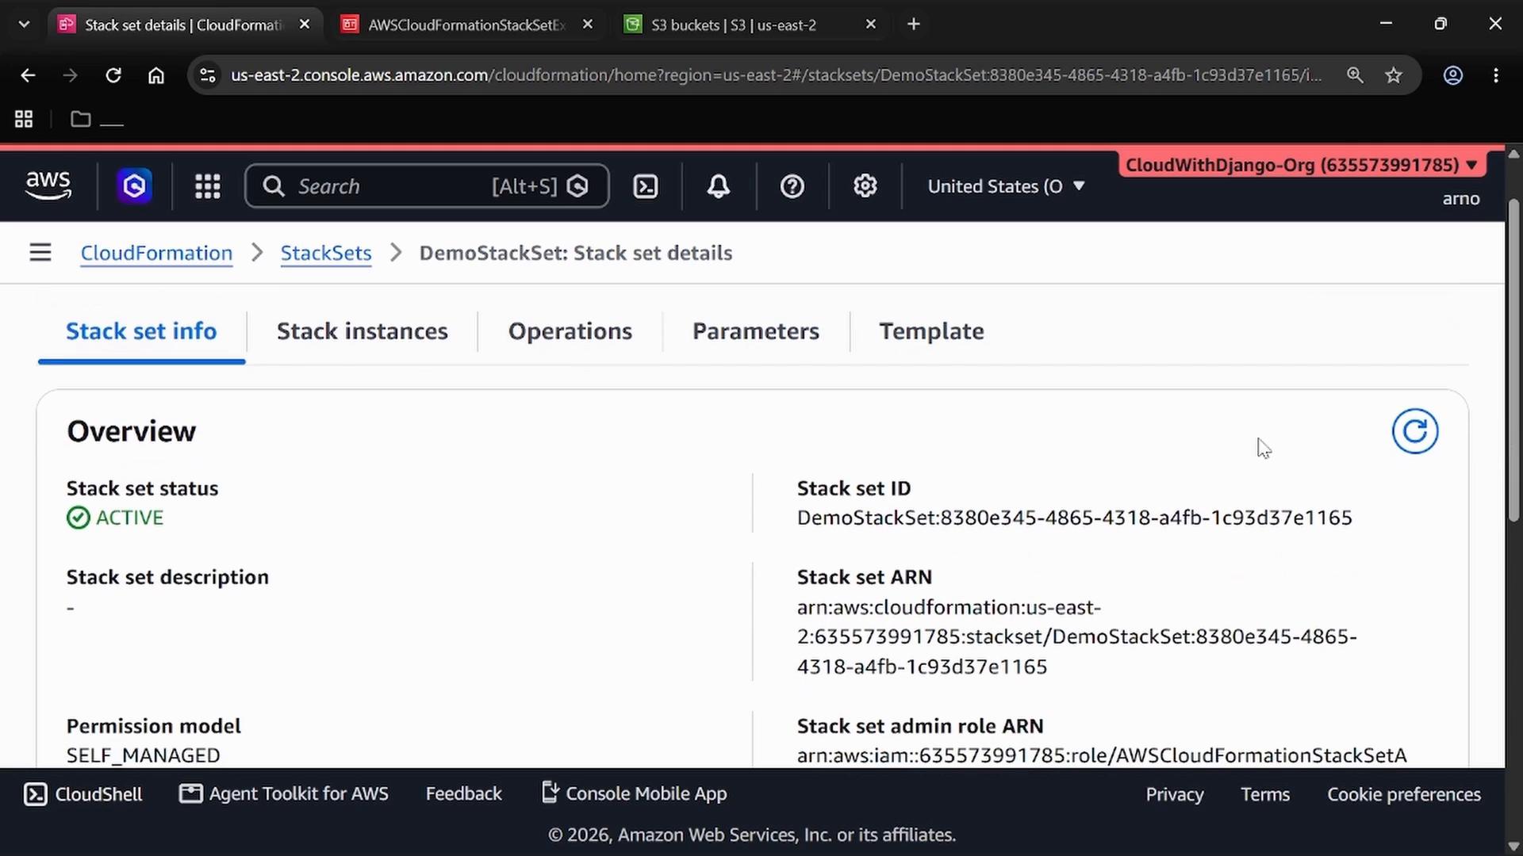The height and width of the screenshot is (856, 1523).
Task: Open the AWS services grid menu
Action: [208, 186]
